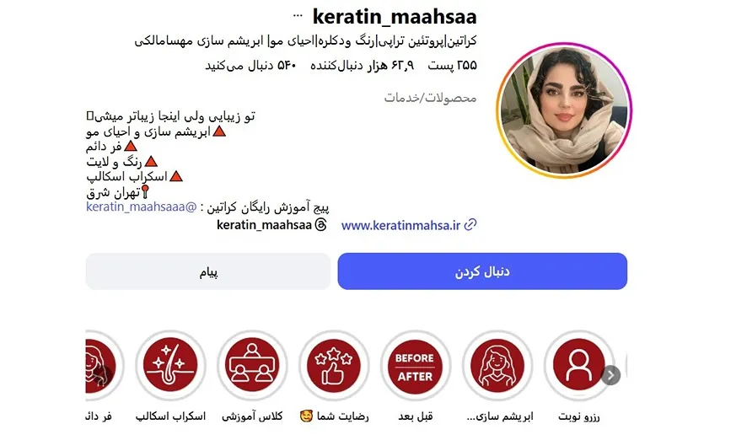736x440 pixels.
Task: Click the link chain icon
Action: point(470,225)
